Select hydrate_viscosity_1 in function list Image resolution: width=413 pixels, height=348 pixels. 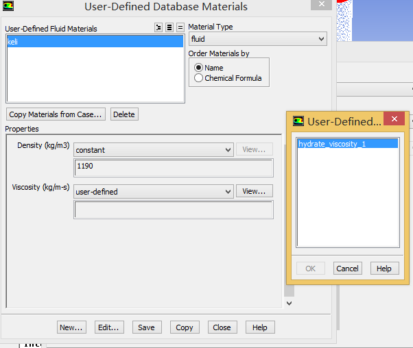(348, 144)
